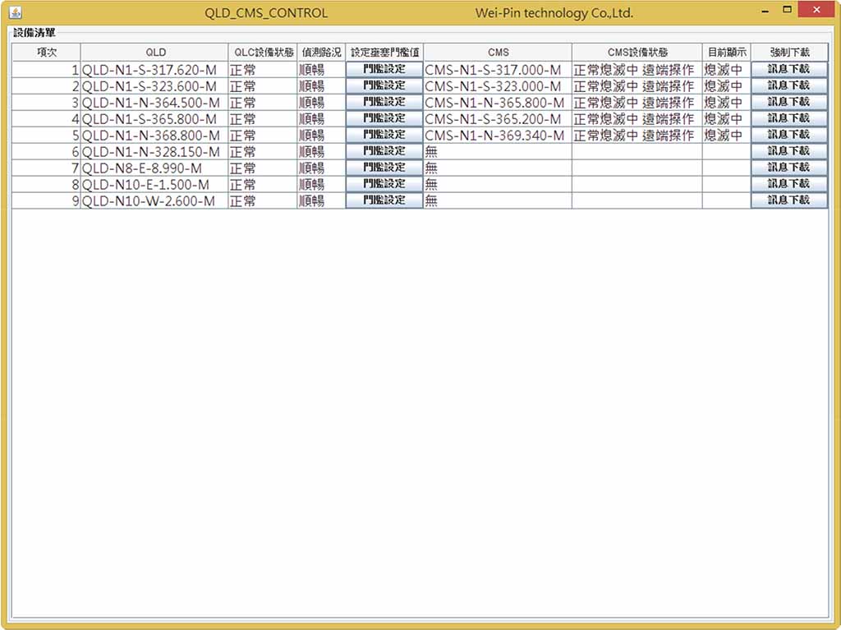Image resolution: width=841 pixels, height=630 pixels.
Task: Select the QLD column header
Action: [x=154, y=52]
